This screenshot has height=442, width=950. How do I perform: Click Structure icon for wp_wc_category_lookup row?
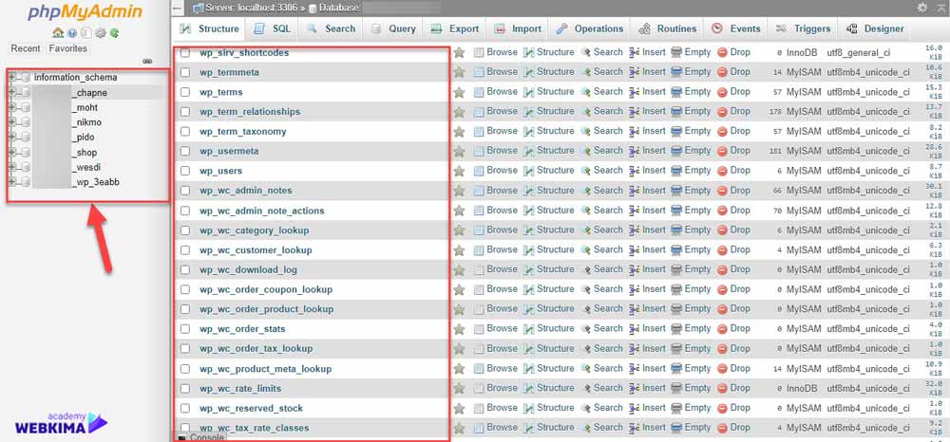[x=529, y=230]
